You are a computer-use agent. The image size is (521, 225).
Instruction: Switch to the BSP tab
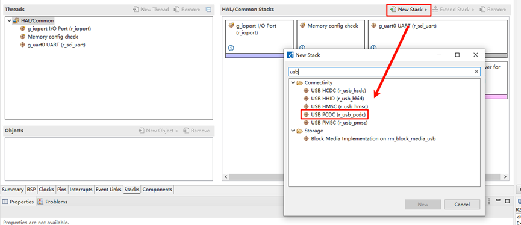31,190
